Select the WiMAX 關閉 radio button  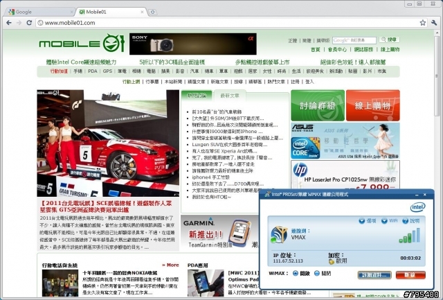click(317, 274)
